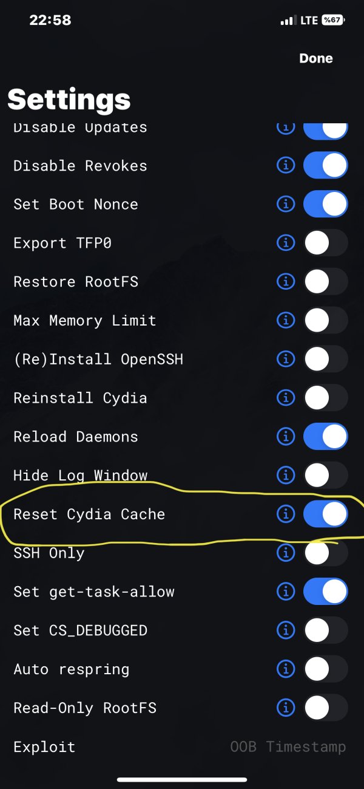Change the Exploit OOB Timestamp selection

click(288, 746)
